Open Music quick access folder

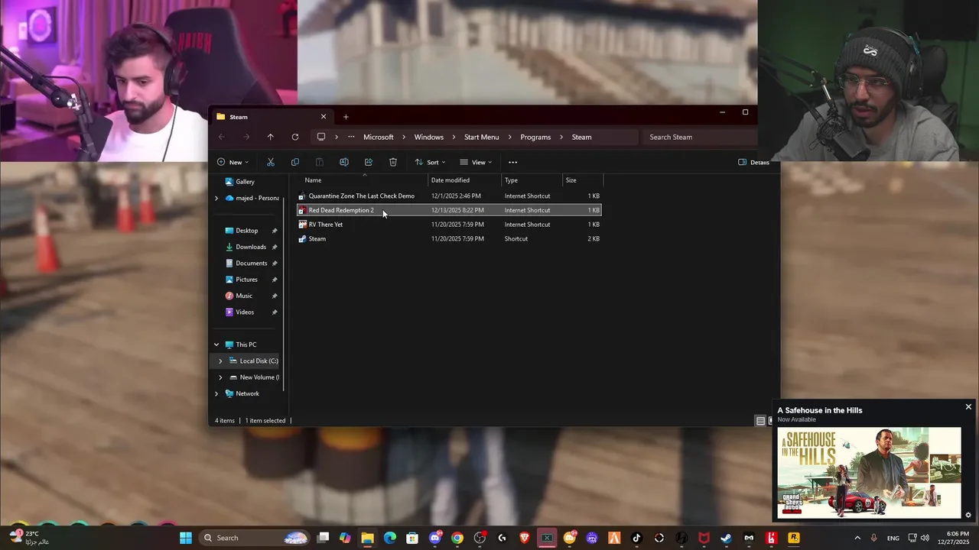click(x=244, y=296)
